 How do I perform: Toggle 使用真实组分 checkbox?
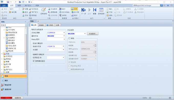point(34,61)
